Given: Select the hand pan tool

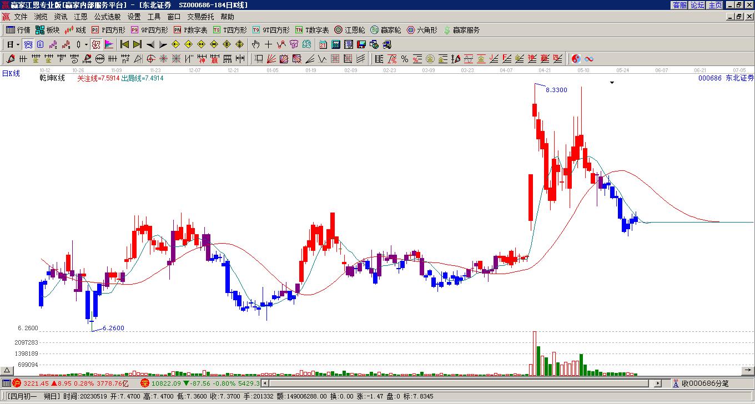Looking at the screenshot, I should click(255, 44).
